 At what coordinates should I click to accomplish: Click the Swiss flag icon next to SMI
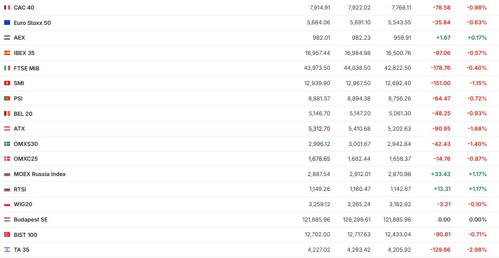[7, 83]
